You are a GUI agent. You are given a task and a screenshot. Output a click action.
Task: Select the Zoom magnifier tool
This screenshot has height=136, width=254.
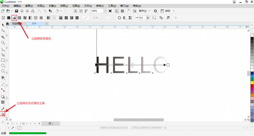click(x=3, y=42)
